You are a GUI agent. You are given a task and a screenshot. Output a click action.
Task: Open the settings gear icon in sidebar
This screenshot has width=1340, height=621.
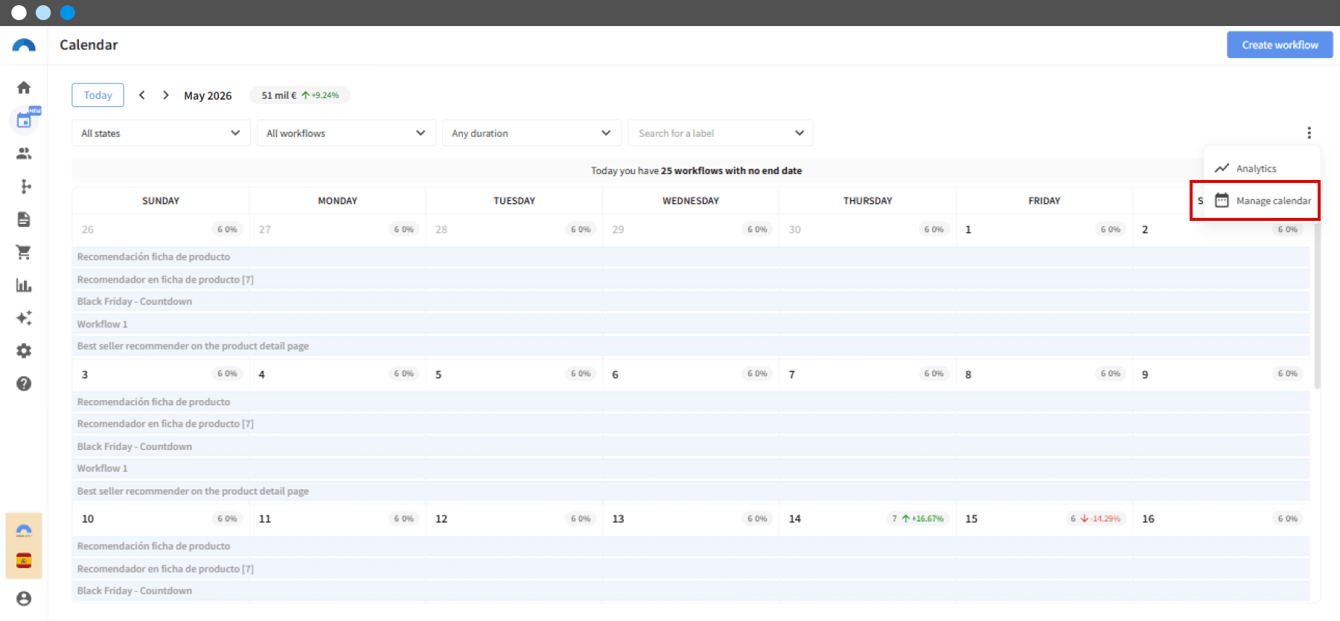pyautogui.click(x=24, y=350)
